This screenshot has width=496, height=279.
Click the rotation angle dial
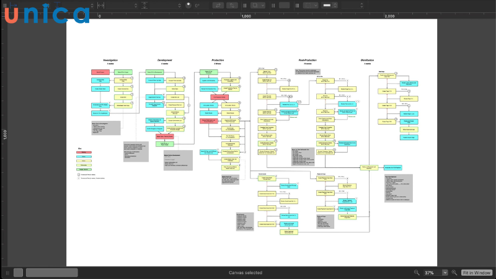(188, 5)
